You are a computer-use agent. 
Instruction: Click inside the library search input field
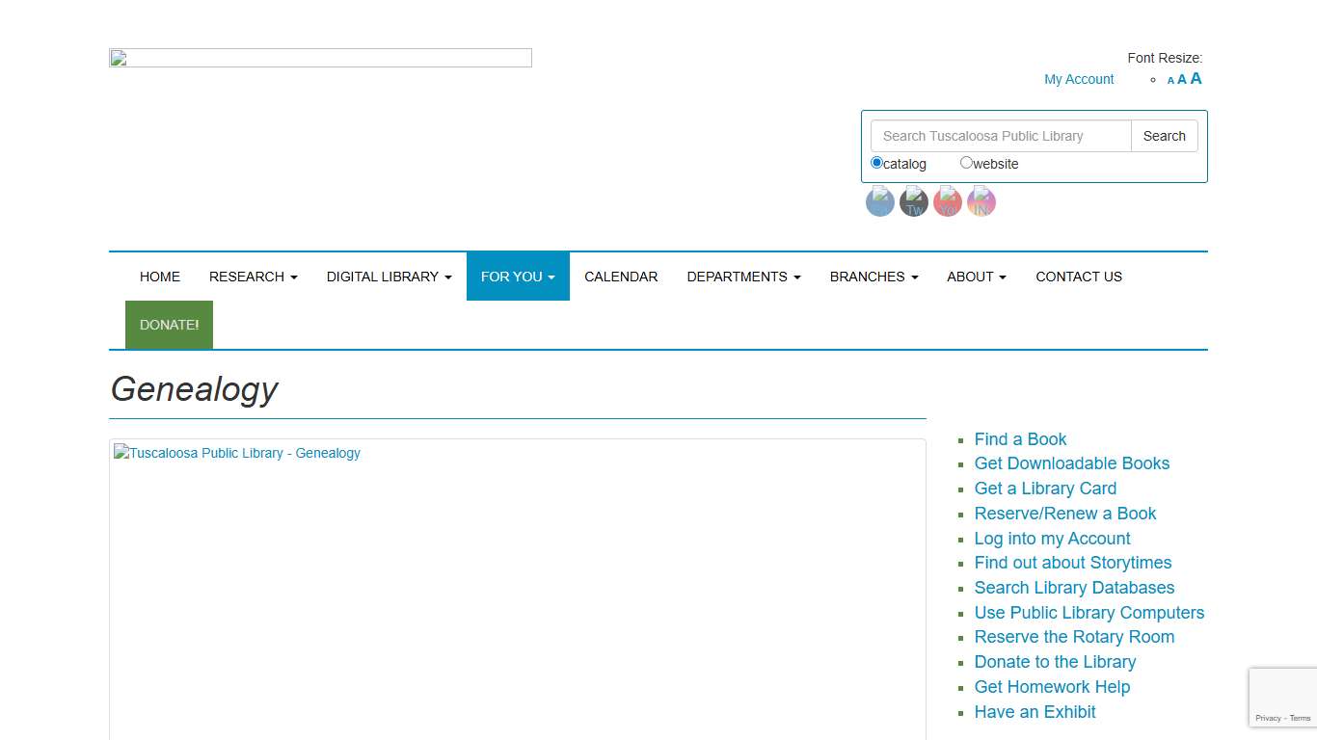tap(1000, 136)
